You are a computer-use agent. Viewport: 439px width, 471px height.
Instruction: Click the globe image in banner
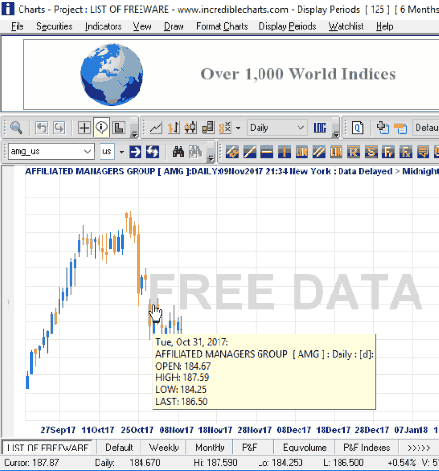point(111,75)
